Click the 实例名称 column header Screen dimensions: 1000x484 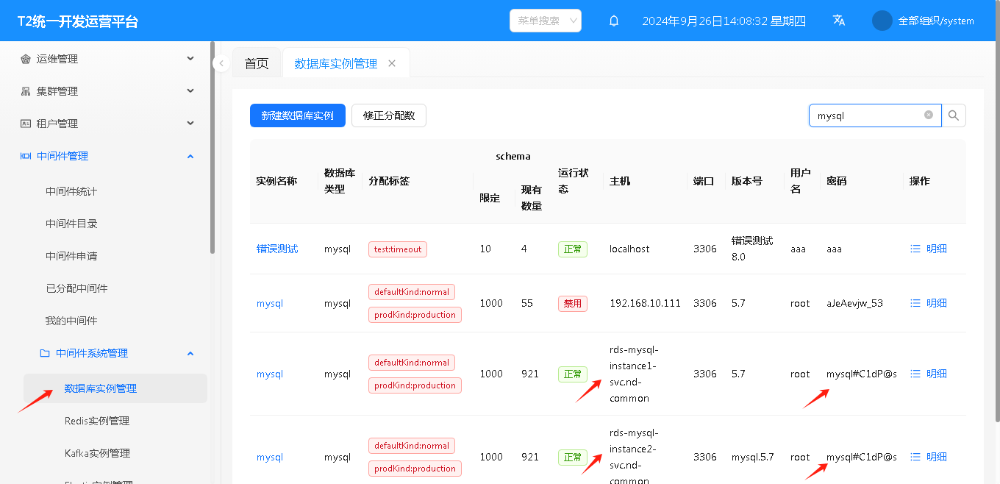point(276,181)
